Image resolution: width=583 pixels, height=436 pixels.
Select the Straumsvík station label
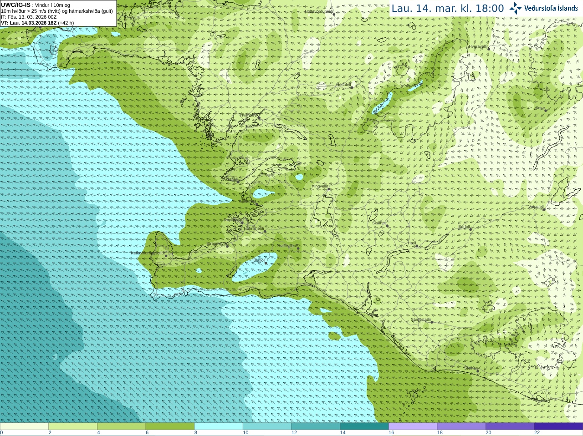[216, 243]
